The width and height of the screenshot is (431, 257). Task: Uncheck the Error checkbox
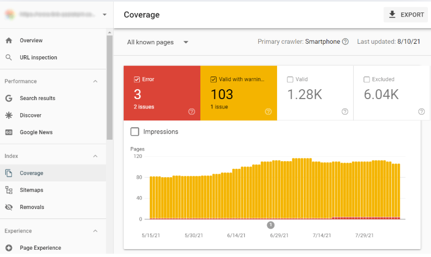(x=137, y=79)
